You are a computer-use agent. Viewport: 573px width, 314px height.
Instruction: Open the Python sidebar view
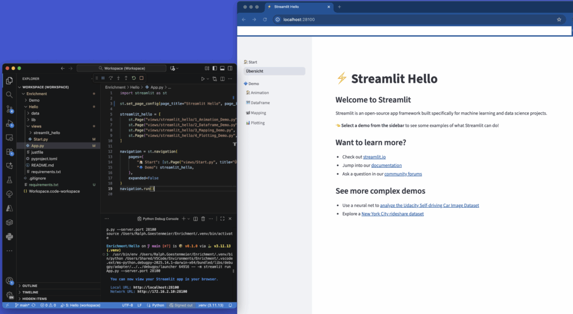(10, 236)
